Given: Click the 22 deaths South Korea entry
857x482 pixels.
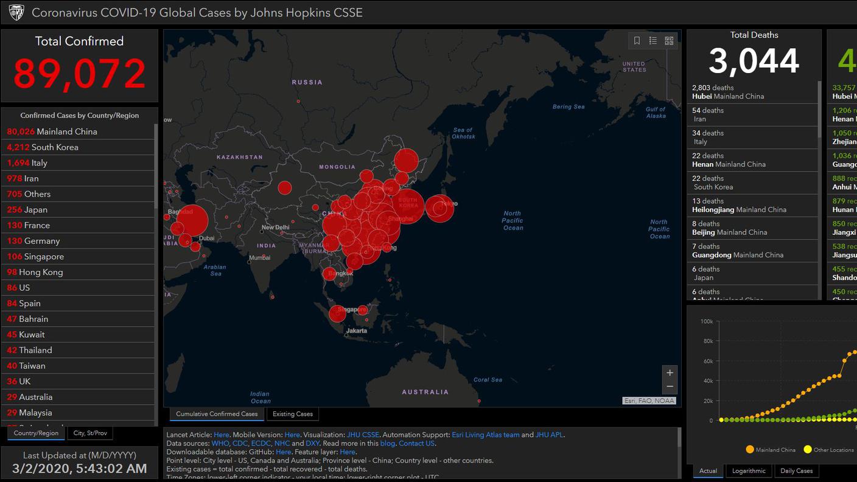Looking at the screenshot, I should tap(754, 183).
